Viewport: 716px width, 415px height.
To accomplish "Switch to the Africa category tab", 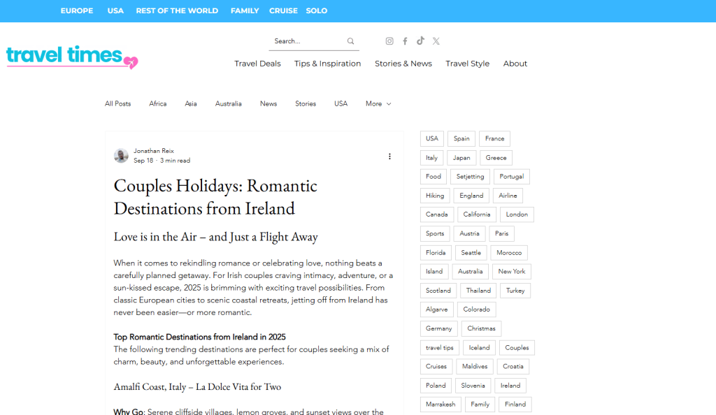I will (x=158, y=104).
